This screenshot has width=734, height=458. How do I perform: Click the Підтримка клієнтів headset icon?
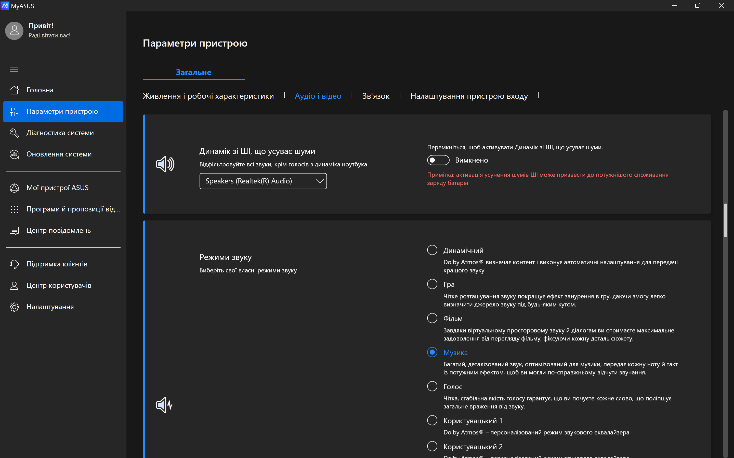point(14,264)
